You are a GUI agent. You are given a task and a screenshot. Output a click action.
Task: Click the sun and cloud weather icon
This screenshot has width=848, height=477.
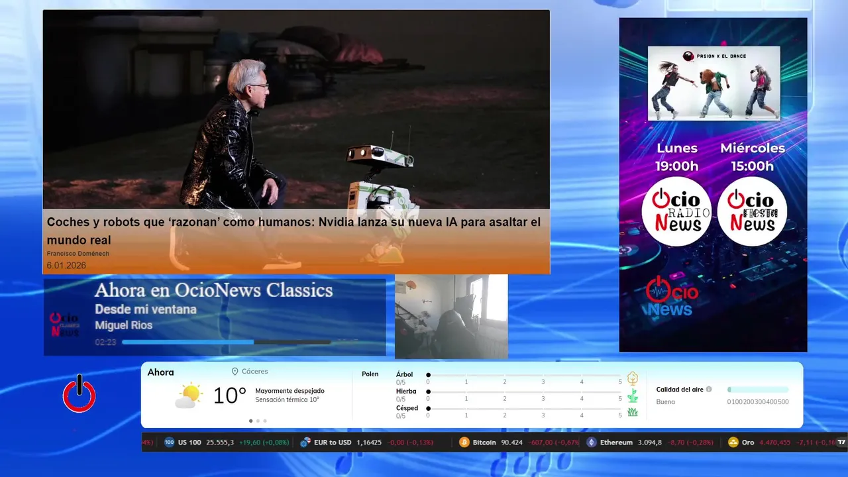point(189,396)
